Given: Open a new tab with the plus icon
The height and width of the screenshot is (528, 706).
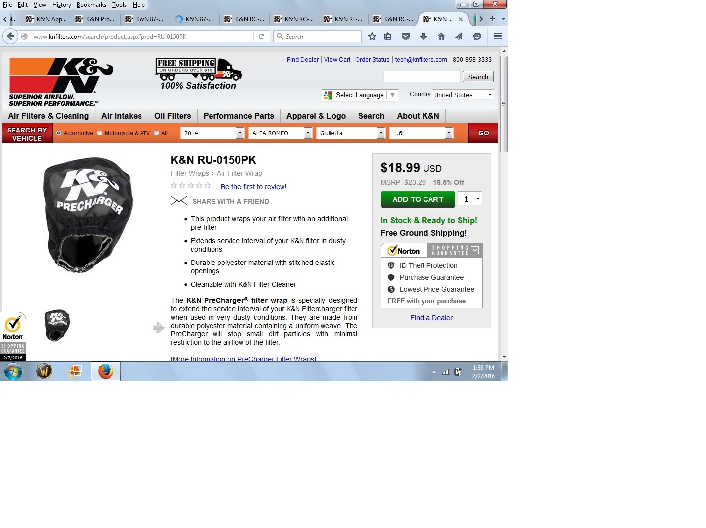Looking at the screenshot, I should pos(493,19).
